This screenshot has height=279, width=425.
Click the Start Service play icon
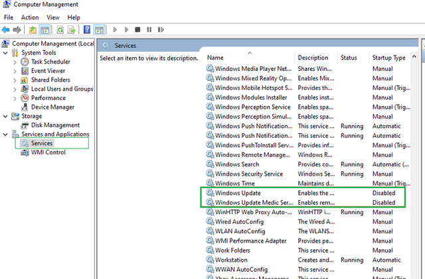coord(115,30)
